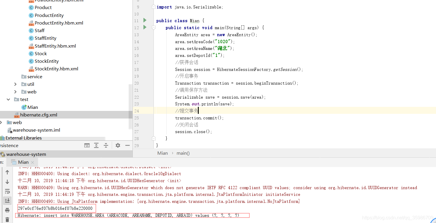Viewport: 436px width, 223px height.
Task: Click the XML file icon of StockEntity.hbm.xml
Action: point(31,69)
